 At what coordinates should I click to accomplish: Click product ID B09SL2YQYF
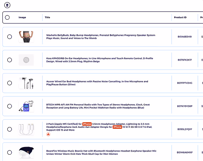point(185,129)
